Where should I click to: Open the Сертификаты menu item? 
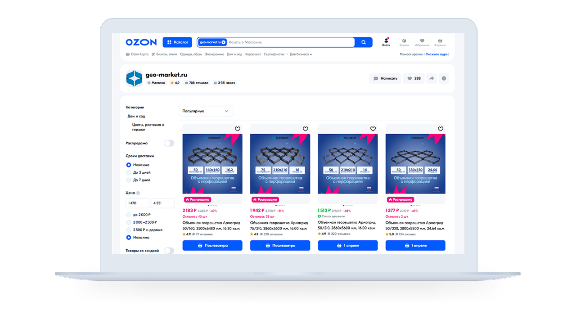[x=274, y=54]
